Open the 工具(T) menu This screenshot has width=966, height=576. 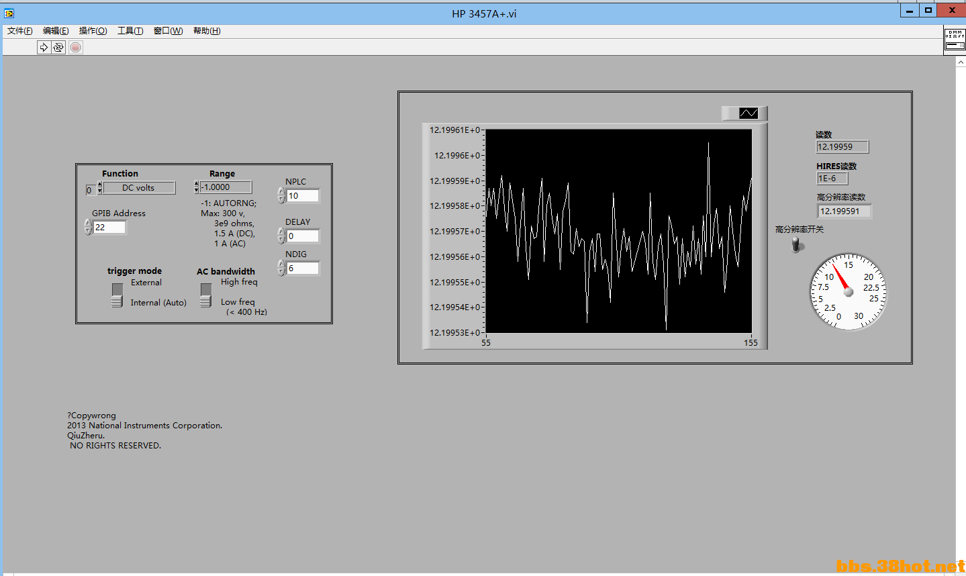pyautogui.click(x=130, y=31)
